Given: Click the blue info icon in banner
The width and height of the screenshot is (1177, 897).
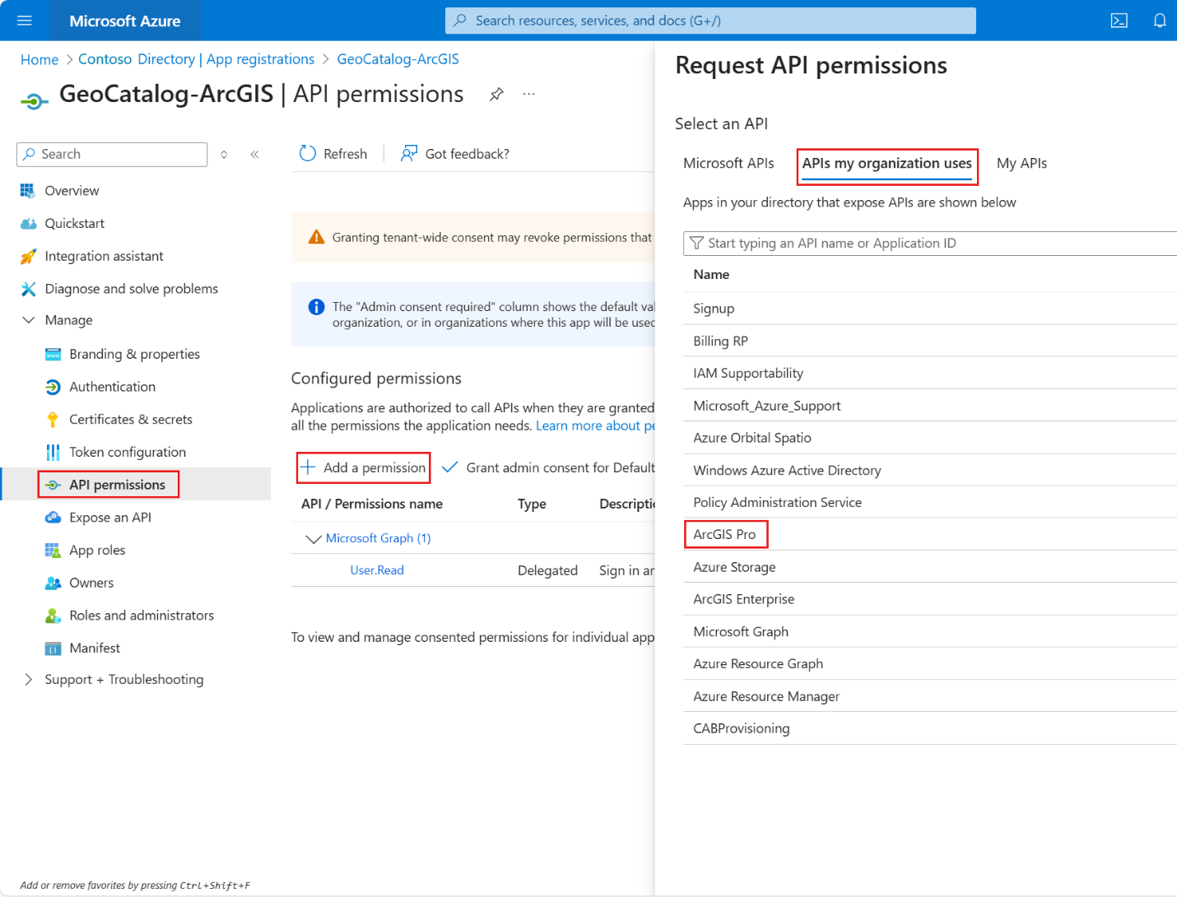Looking at the screenshot, I should pyautogui.click(x=316, y=307).
